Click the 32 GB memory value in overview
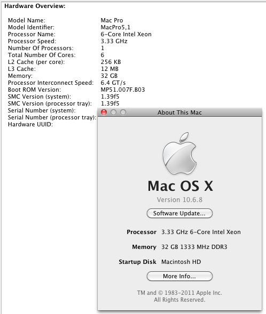The height and width of the screenshot is (314, 266). click(109, 76)
